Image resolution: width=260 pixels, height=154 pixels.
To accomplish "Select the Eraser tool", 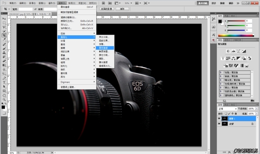I will (x=4, y=61).
